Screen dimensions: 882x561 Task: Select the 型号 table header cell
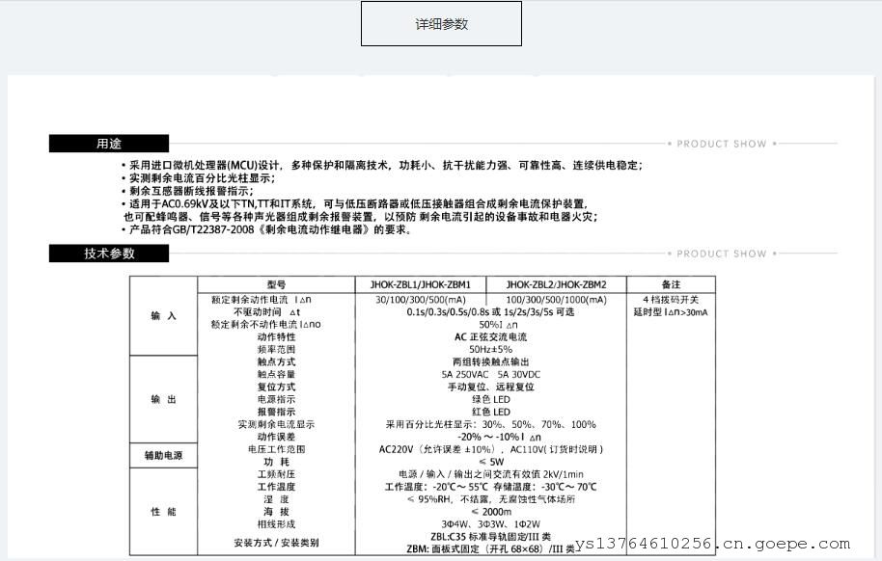(x=277, y=285)
